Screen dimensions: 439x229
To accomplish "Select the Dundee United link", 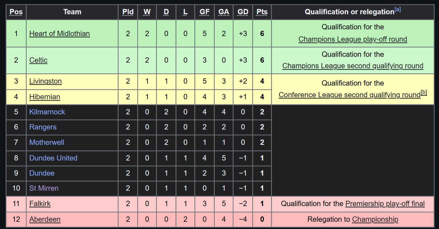I will click(x=53, y=158).
